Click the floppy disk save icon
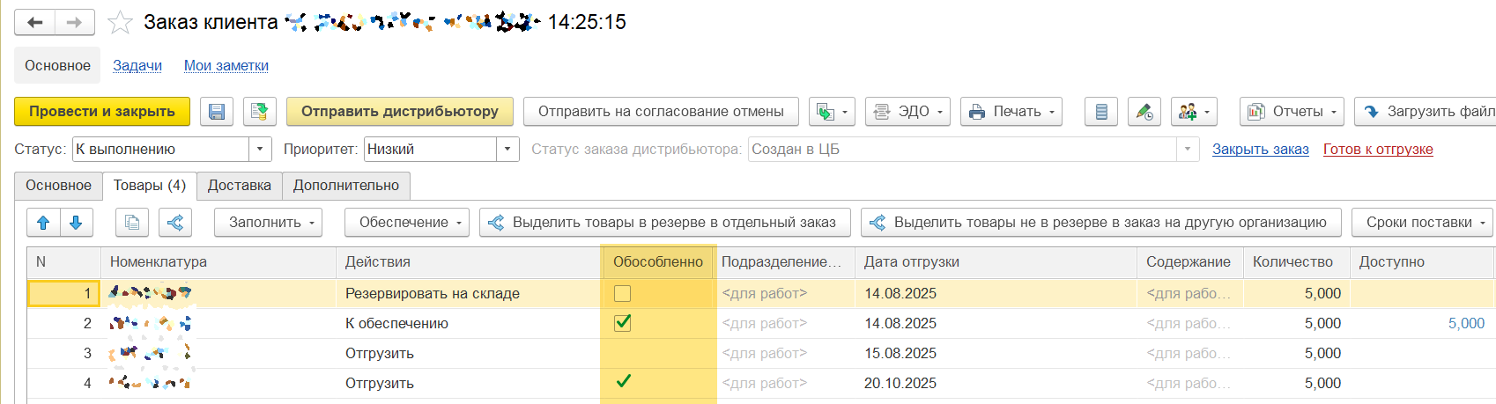Image resolution: width=1496 pixels, height=404 pixels. (217, 112)
